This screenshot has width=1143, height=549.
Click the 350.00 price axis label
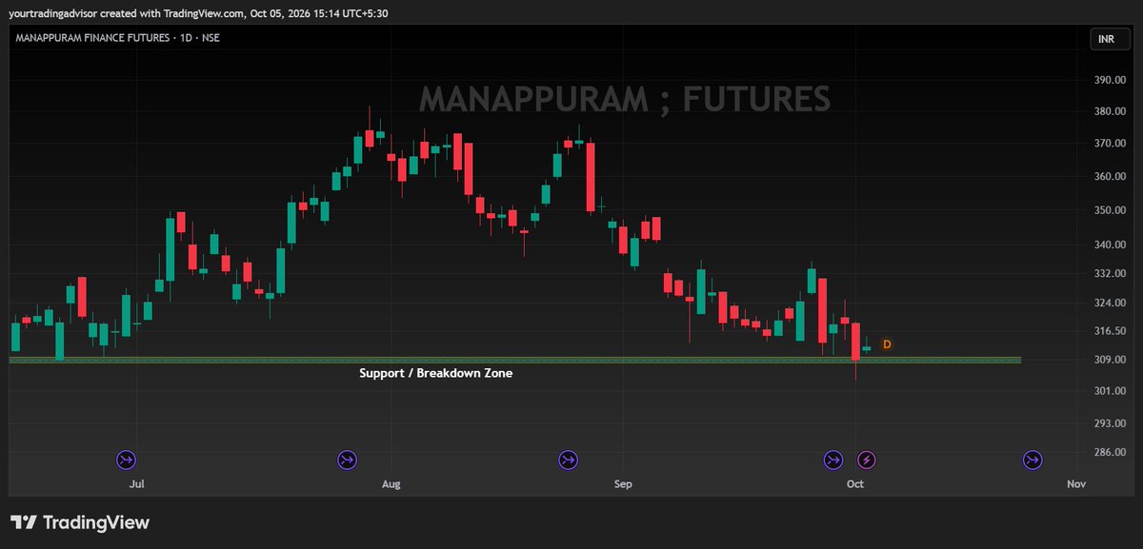click(1111, 210)
